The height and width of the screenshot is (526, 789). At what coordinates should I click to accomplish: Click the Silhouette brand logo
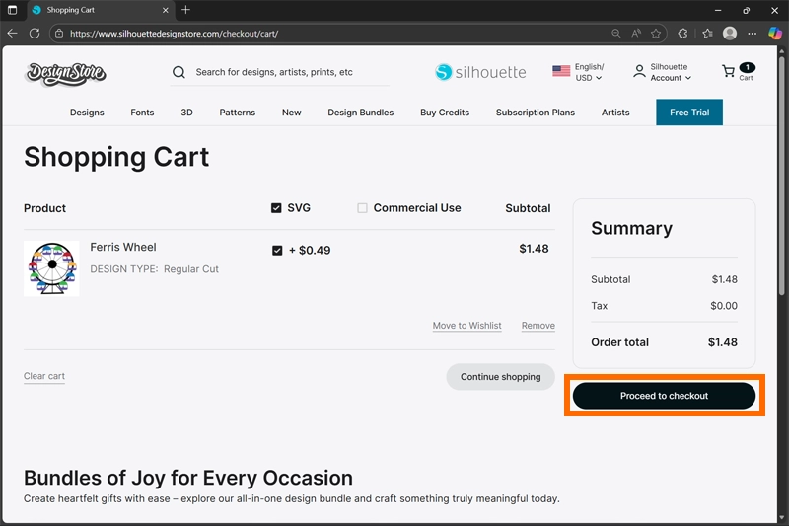pos(480,72)
